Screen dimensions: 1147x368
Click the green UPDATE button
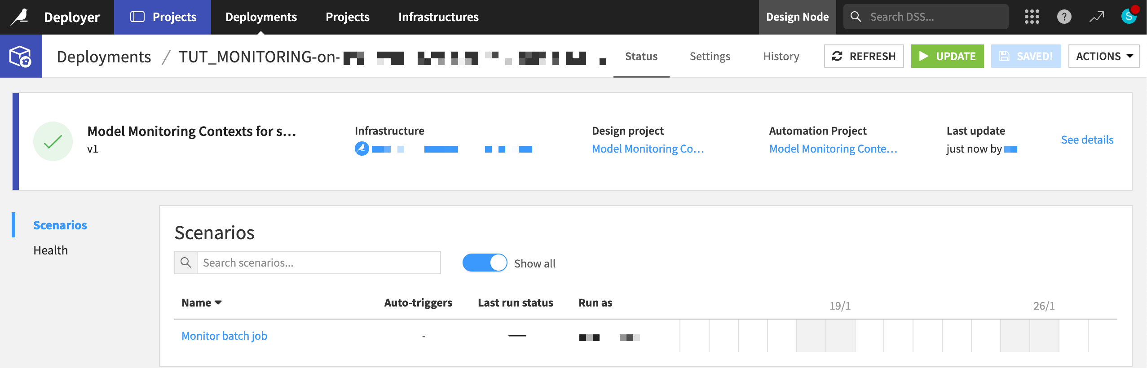click(947, 56)
